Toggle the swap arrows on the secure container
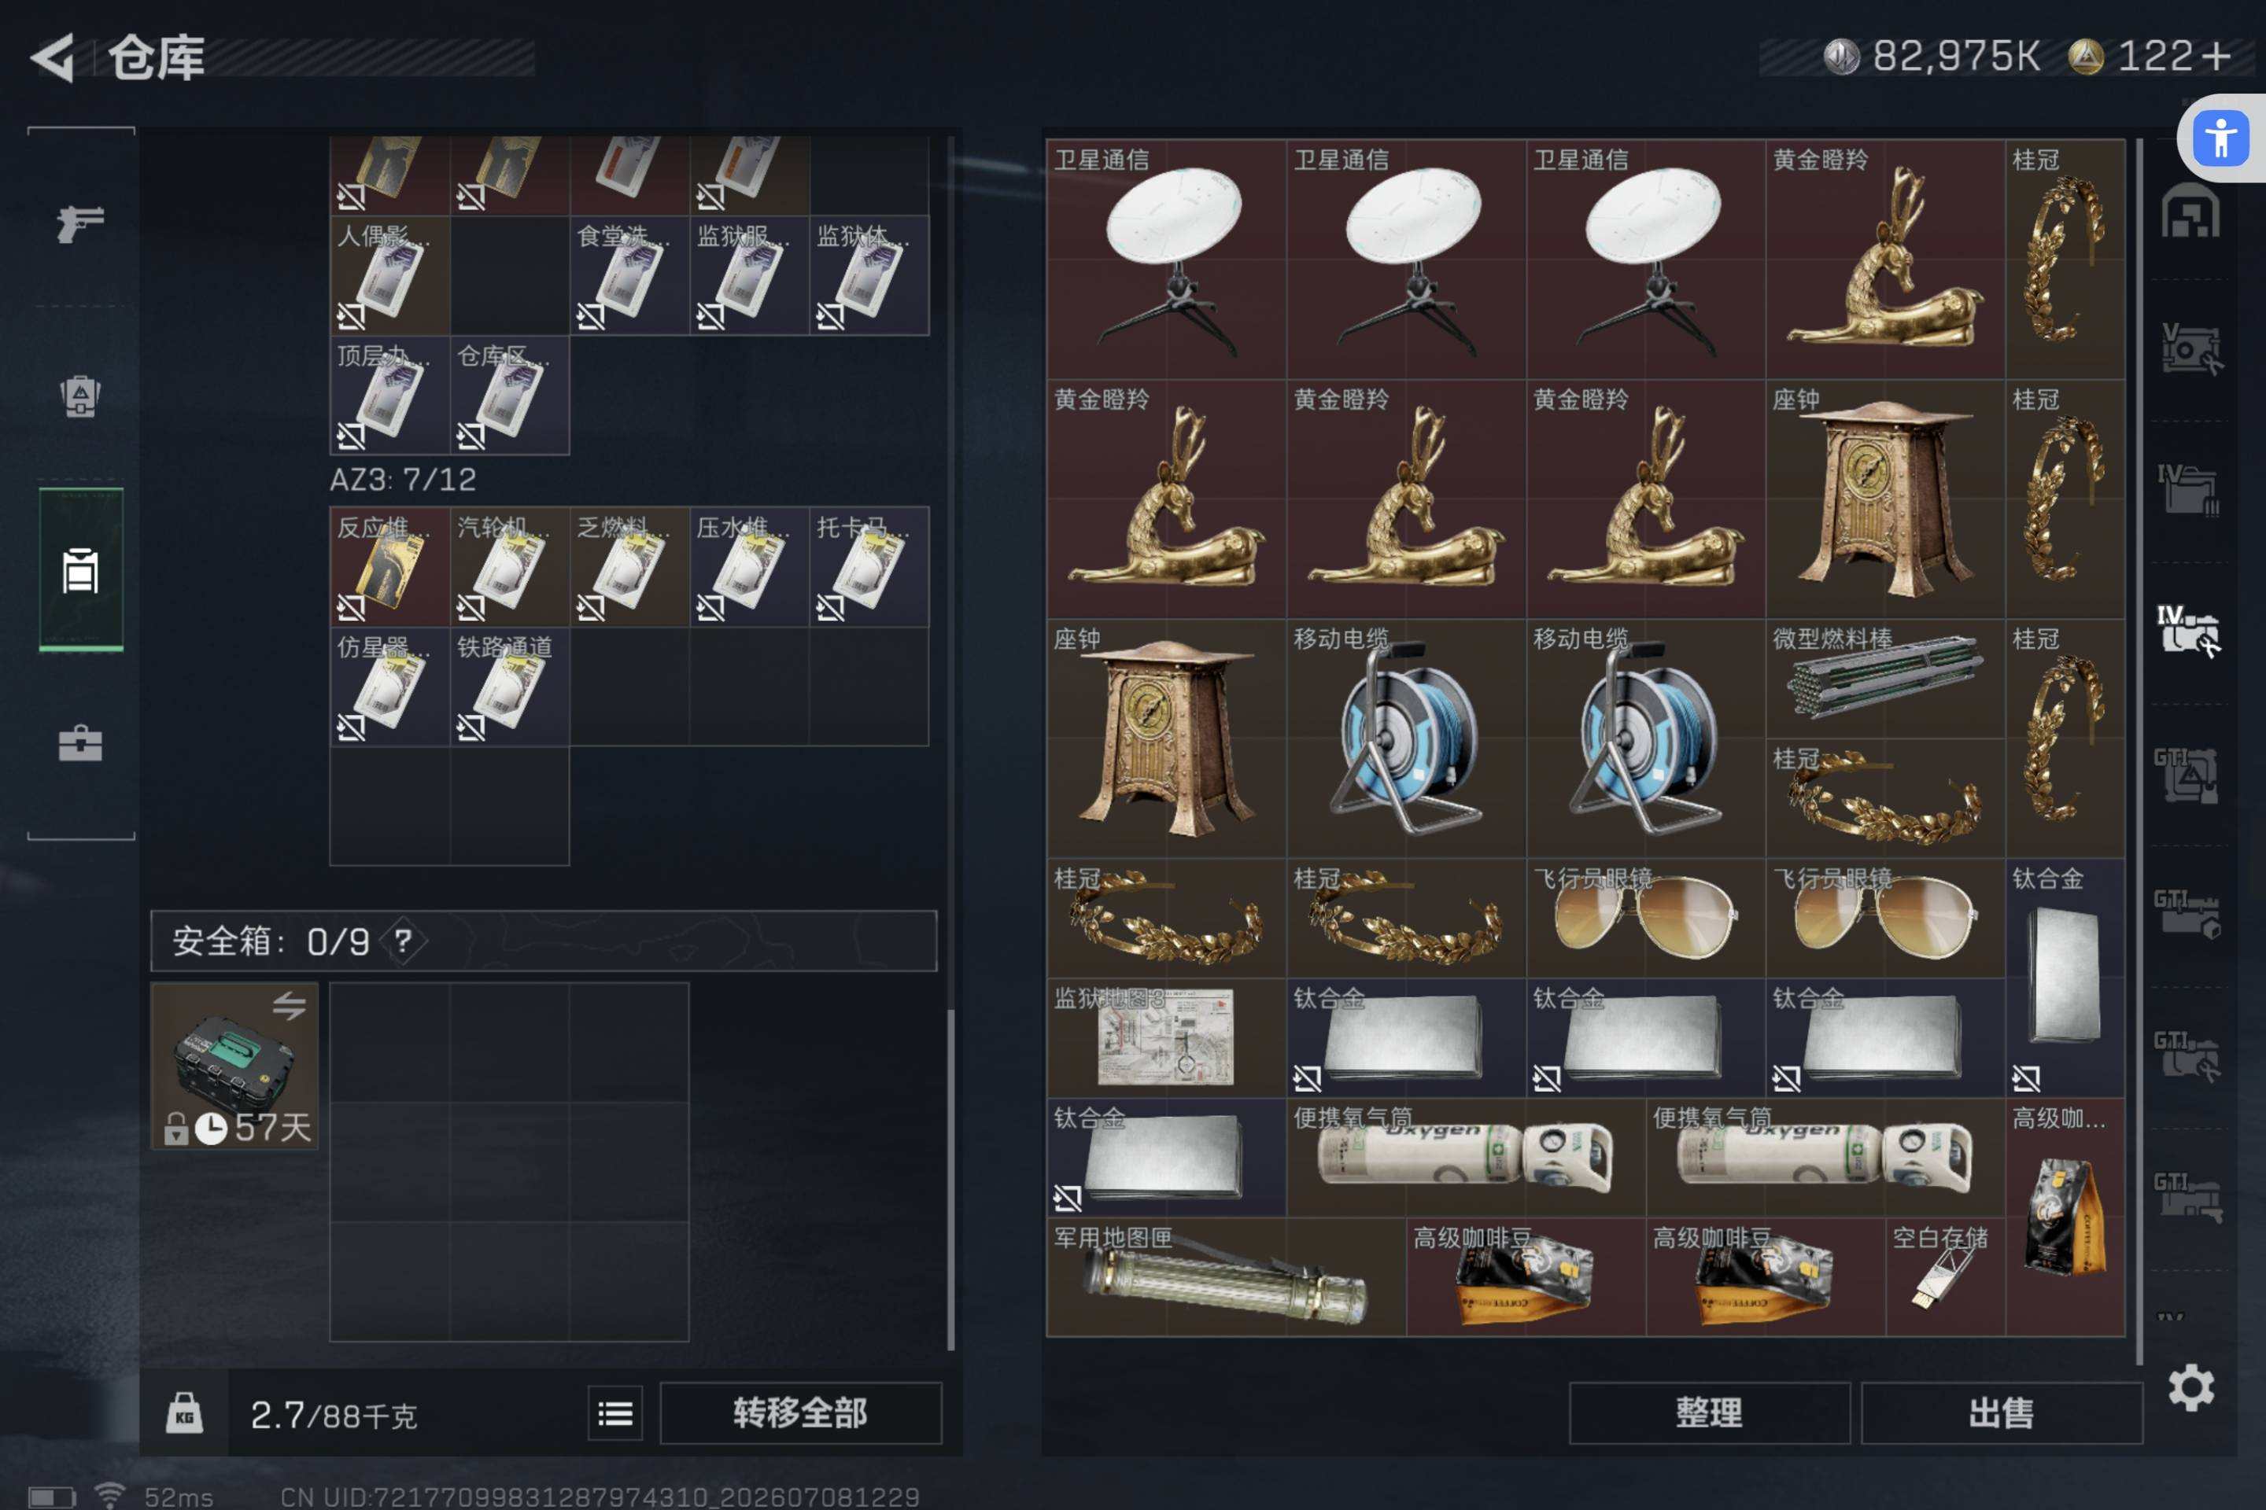This screenshot has width=2266, height=1510. click(289, 1007)
